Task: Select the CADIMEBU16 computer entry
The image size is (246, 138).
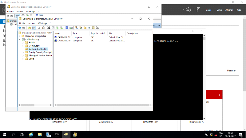Action: 64,40
